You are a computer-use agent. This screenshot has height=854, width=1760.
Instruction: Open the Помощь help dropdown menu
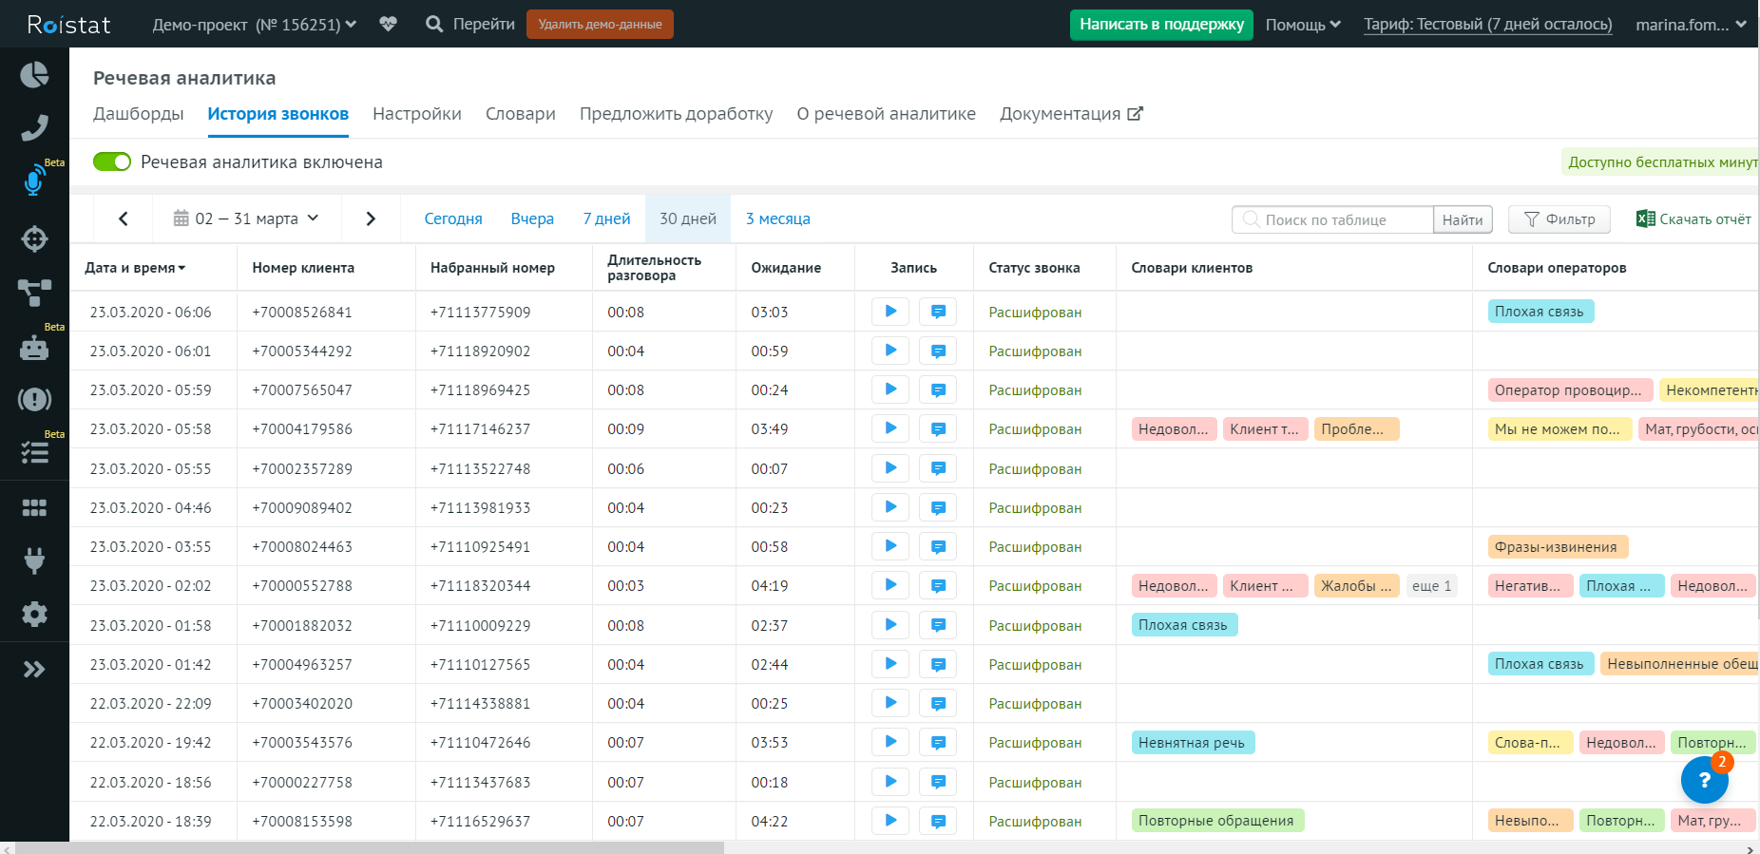pyautogui.click(x=1302, y=25)
